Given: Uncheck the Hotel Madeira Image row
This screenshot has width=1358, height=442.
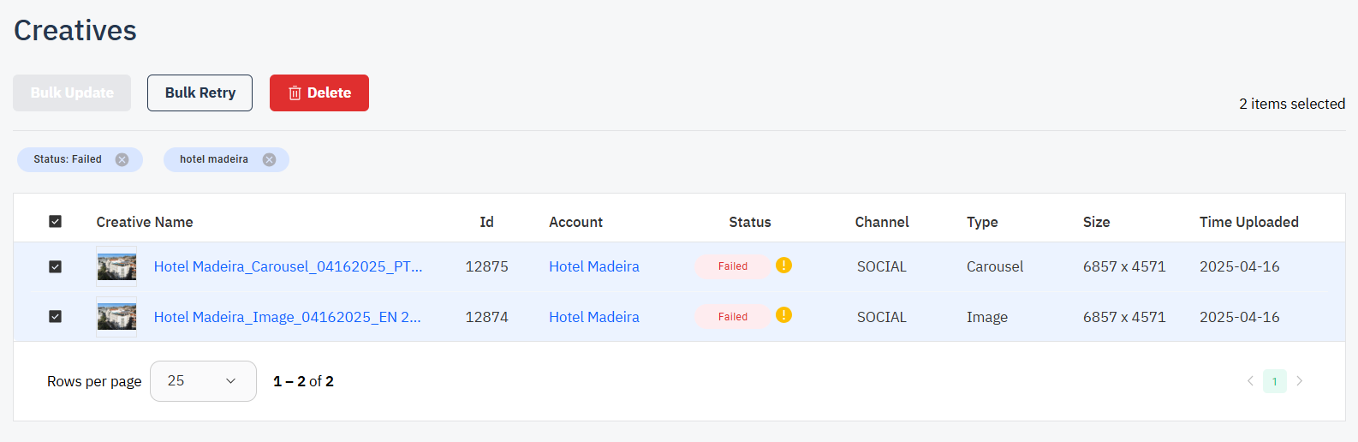Looking at the screenshot, I should (56, 317).
